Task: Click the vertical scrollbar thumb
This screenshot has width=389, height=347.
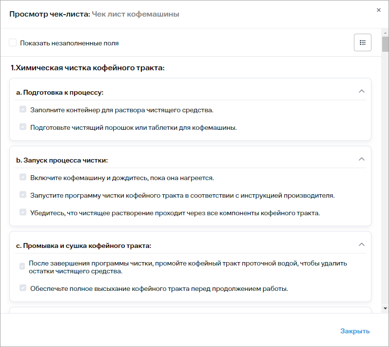Action: pos(385,44)
